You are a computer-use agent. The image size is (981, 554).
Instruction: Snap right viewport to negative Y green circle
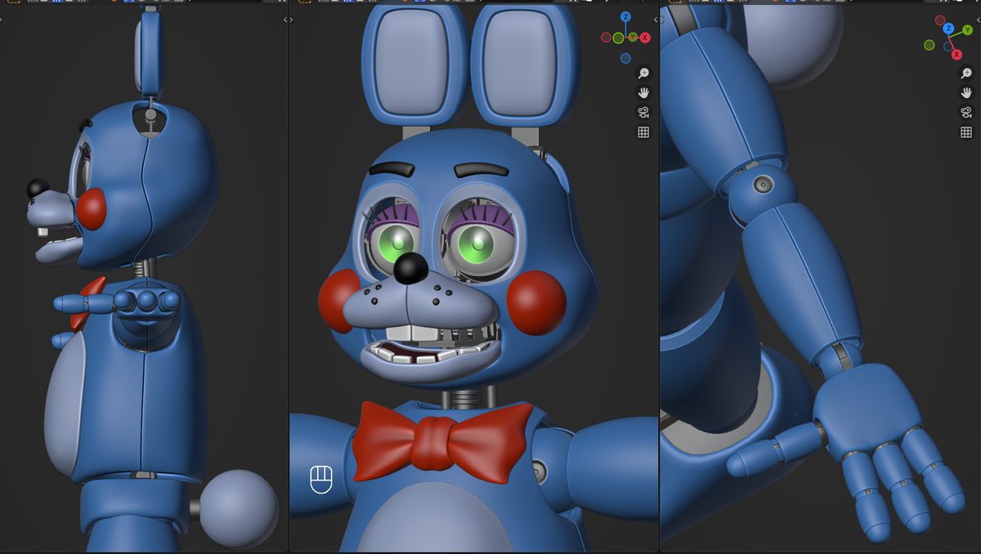point(929,45)
